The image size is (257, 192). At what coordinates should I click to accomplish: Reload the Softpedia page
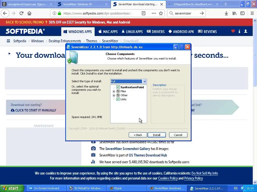21,13
